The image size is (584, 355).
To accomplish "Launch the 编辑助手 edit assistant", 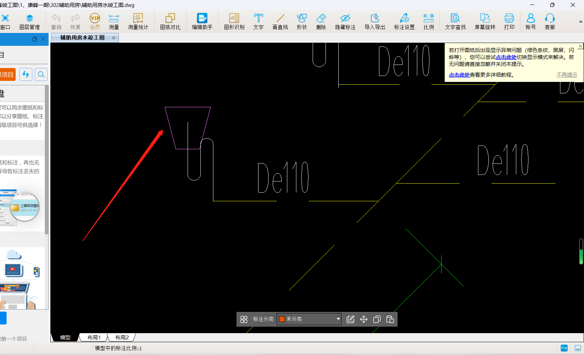I will pyautogui.click(x=202, y=22).
